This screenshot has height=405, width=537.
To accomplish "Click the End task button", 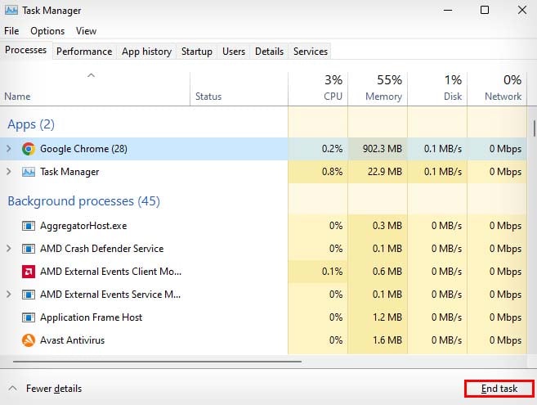I will tap(499, 389).
